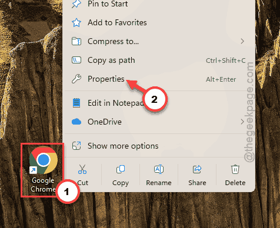Click the Copy label in the bottom bar
This screenshot has height=228, width=280.
121,183
